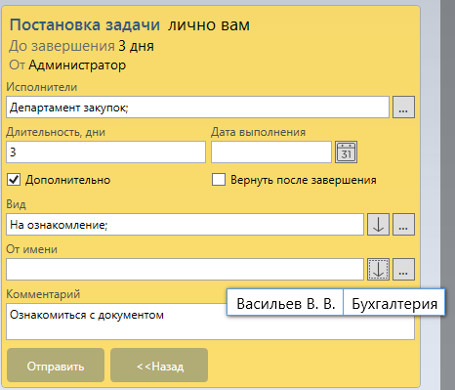Image resolution: width=455 pixels, height=390 pixels.
Task: Click the Администратор sender name
Action: tap(77, 65)
